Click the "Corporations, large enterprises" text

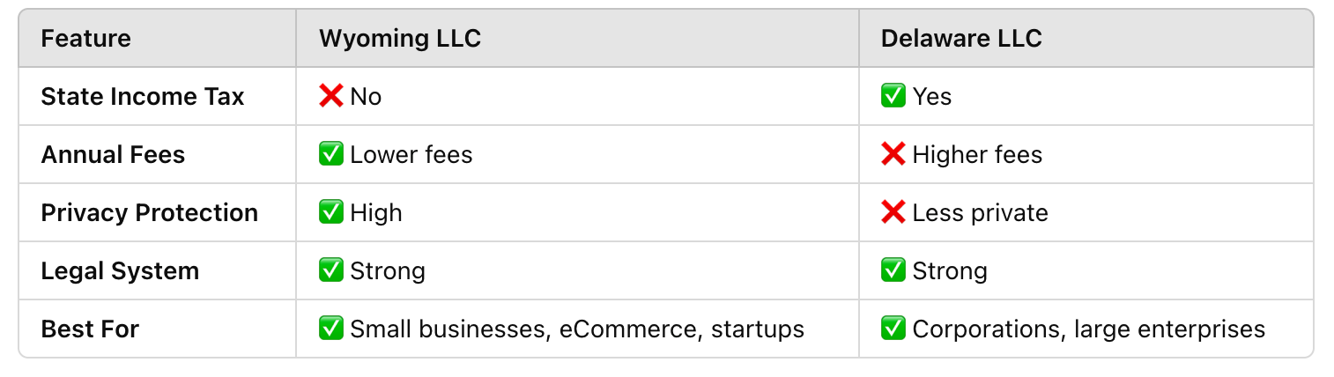[x=1089, y=329]
